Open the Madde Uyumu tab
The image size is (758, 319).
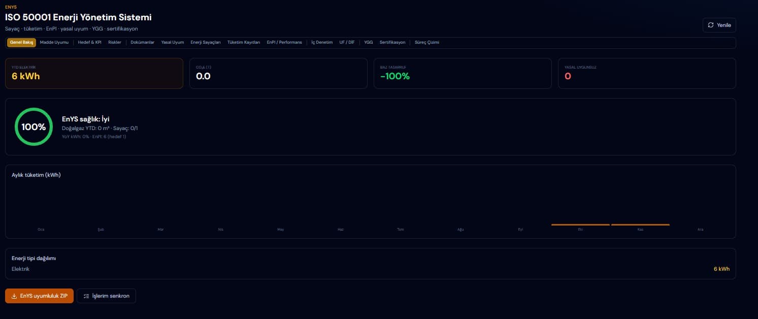(54, 42)
